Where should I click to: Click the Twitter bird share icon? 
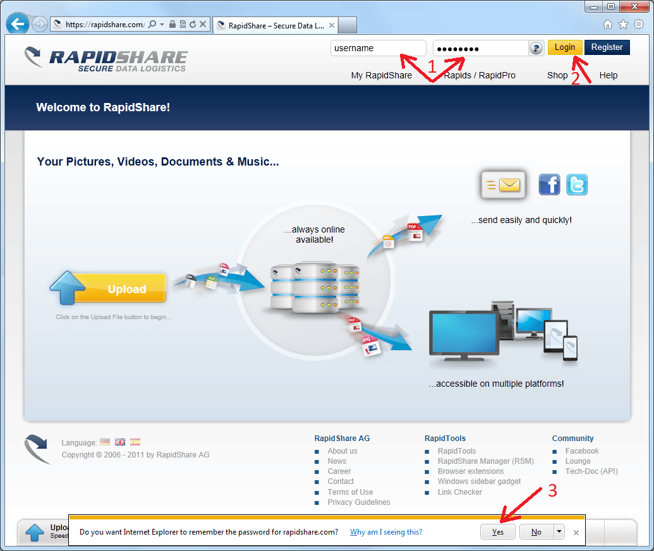[x=577, y=185]
